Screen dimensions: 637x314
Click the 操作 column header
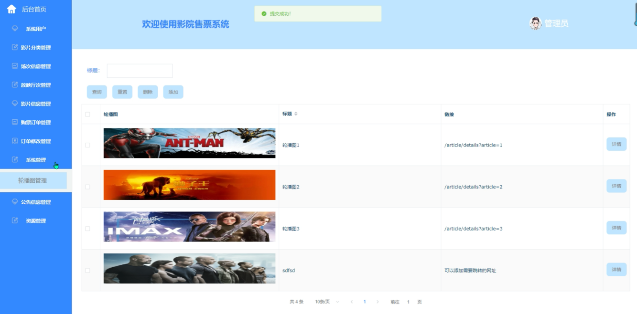pos(611,115)
